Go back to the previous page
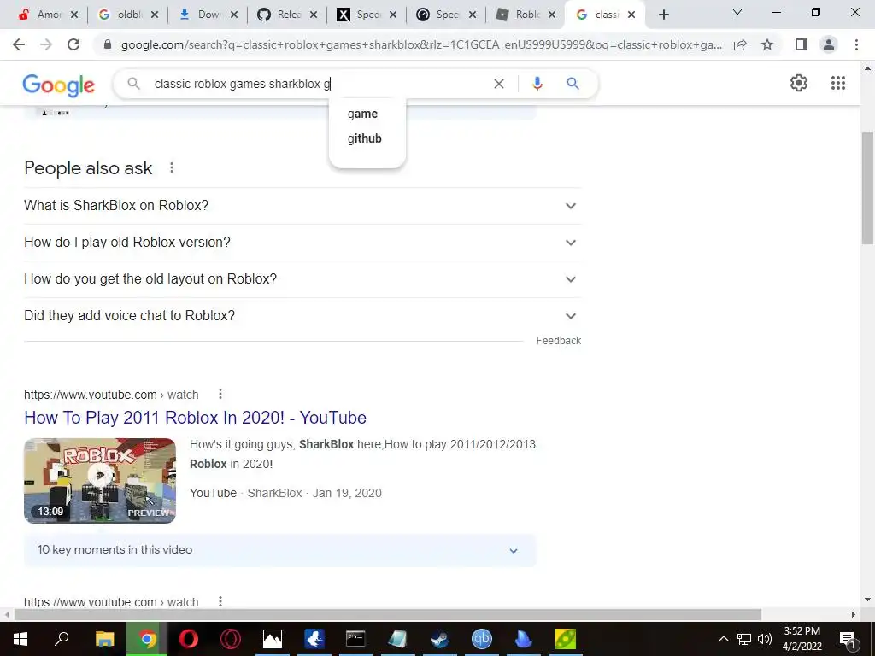 coord(19,44)
